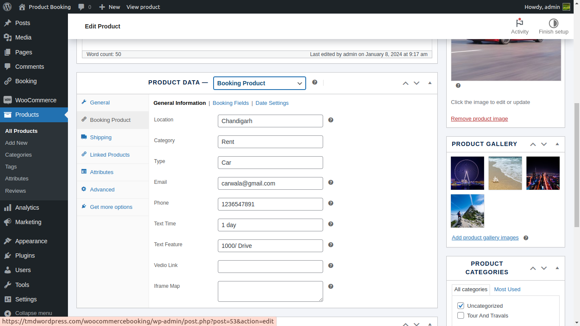Screen dimensions: 580x326
Task: Select the Ferris wheel gallery thumbnail
Action: point(467,173)
